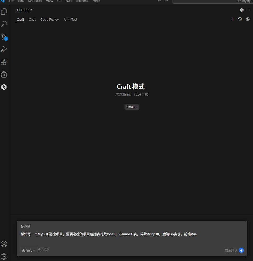Click the 需求拆解、代码生成 subtitle
The image size is (253, 261).
pos(132,95)
